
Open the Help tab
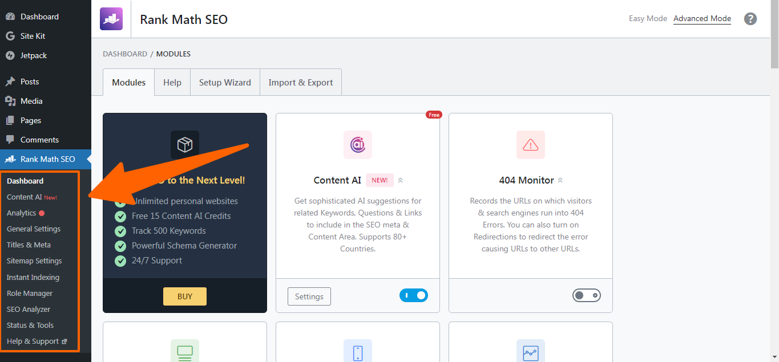tap(172, 82)
